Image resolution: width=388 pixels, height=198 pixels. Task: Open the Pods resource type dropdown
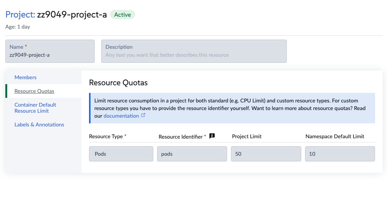point(121,154)
